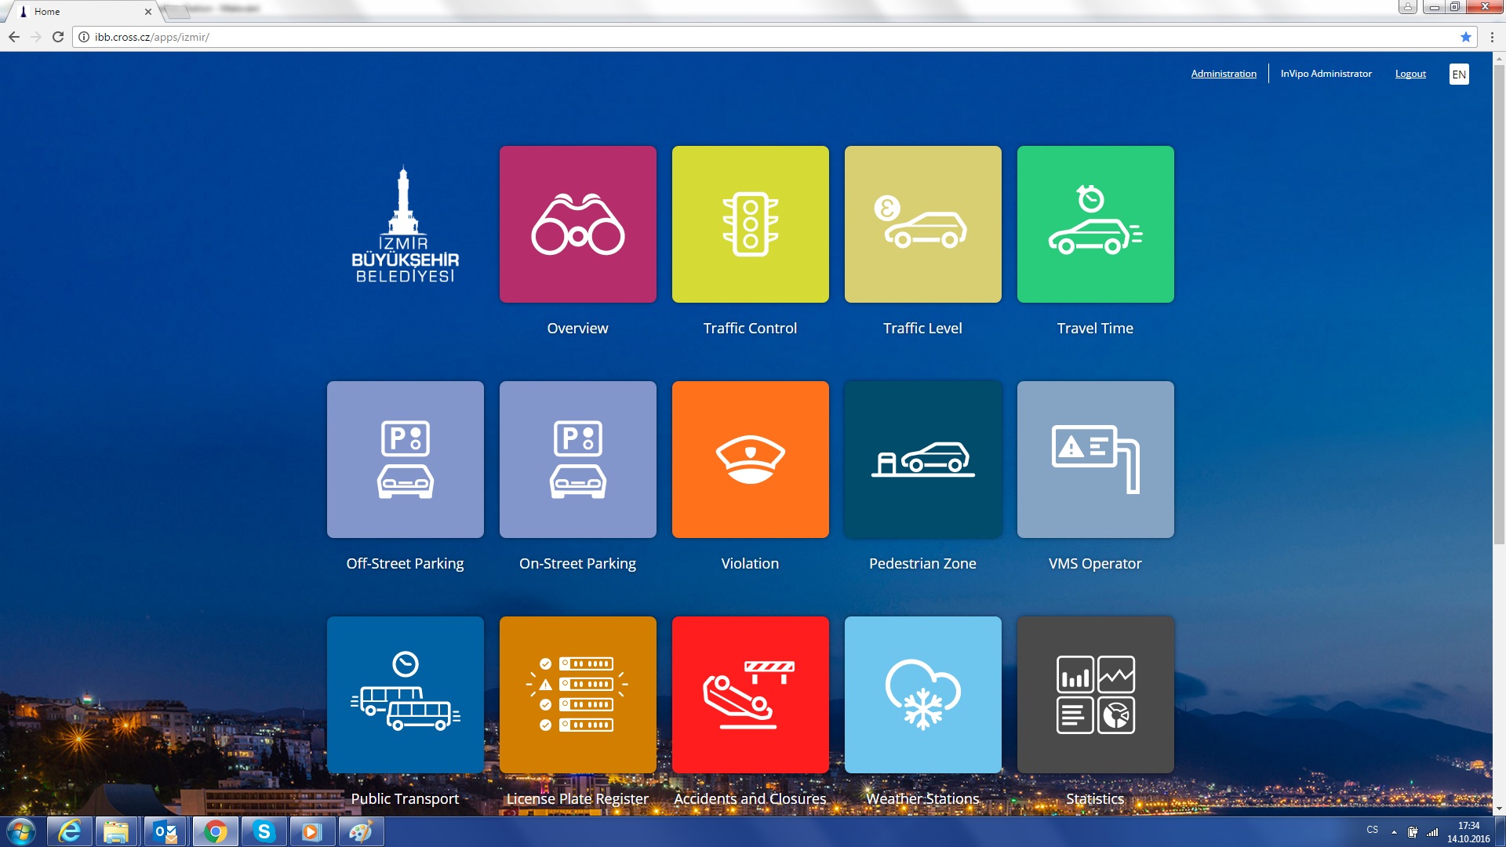
Task: Click the EN language toggle button
Action: 1460,74
